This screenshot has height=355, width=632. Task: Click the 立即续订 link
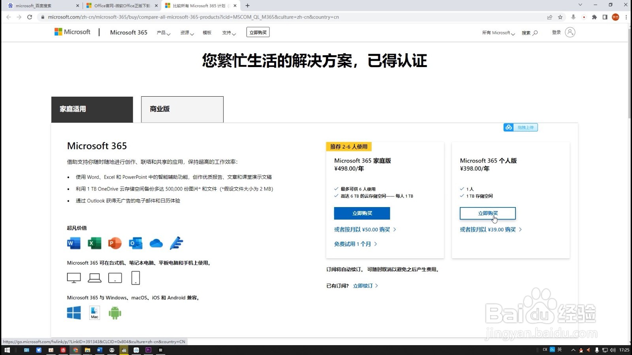pos(365,286)
